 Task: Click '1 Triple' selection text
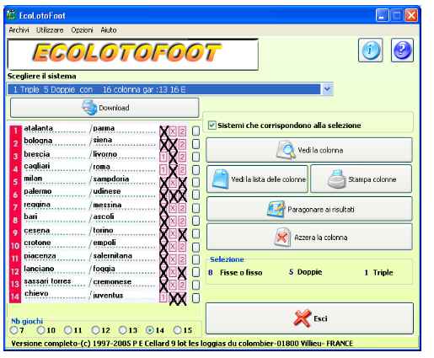pyautogui.click(x=378, y=272)
